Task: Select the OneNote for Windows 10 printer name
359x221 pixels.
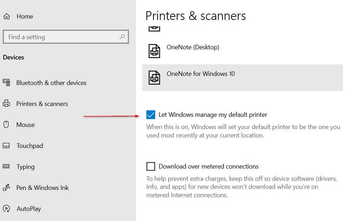Action: click(x=201, y=74)
